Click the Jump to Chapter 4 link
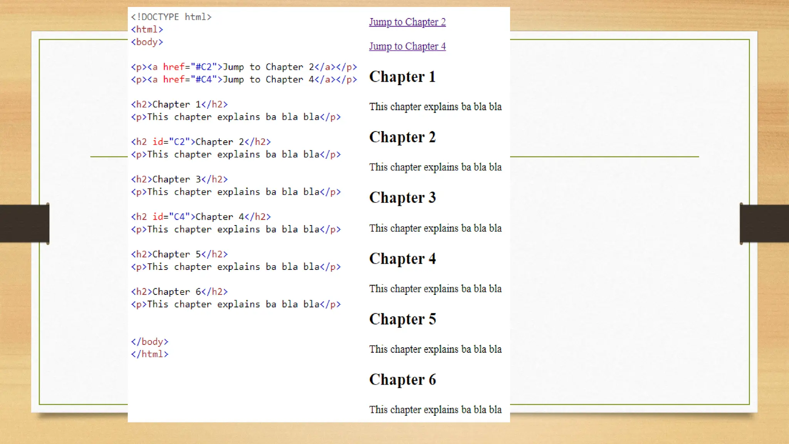This screenshot has height=444, width=789. [x=407, y=46]
